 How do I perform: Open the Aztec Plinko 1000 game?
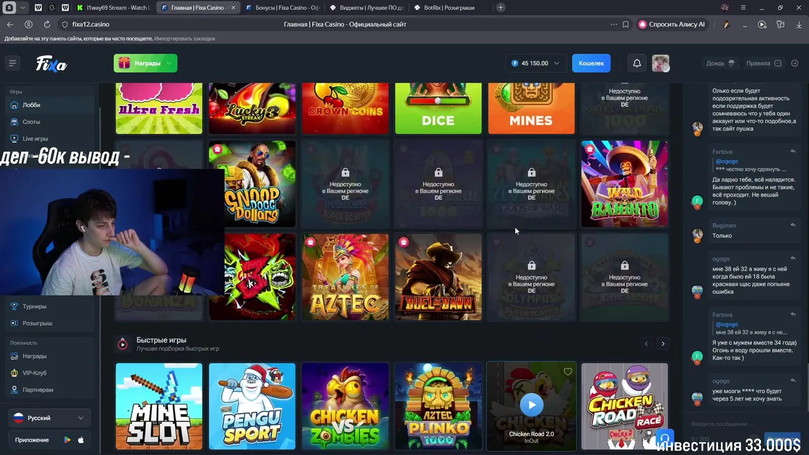[x=438, y=406]
